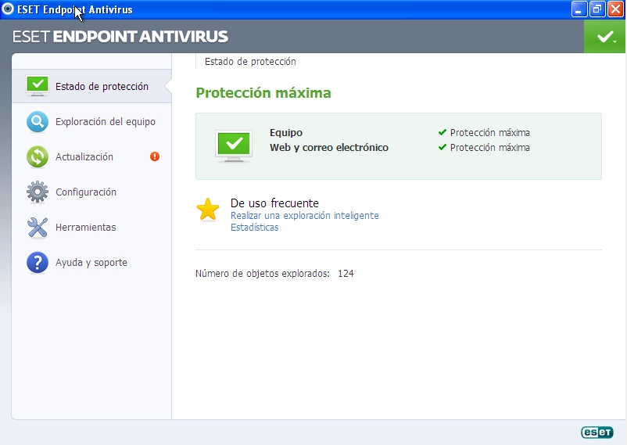The height and width of the screenshot is (445, 627).
Task: Open Estado de protección menu item
Action: (91, 86)
